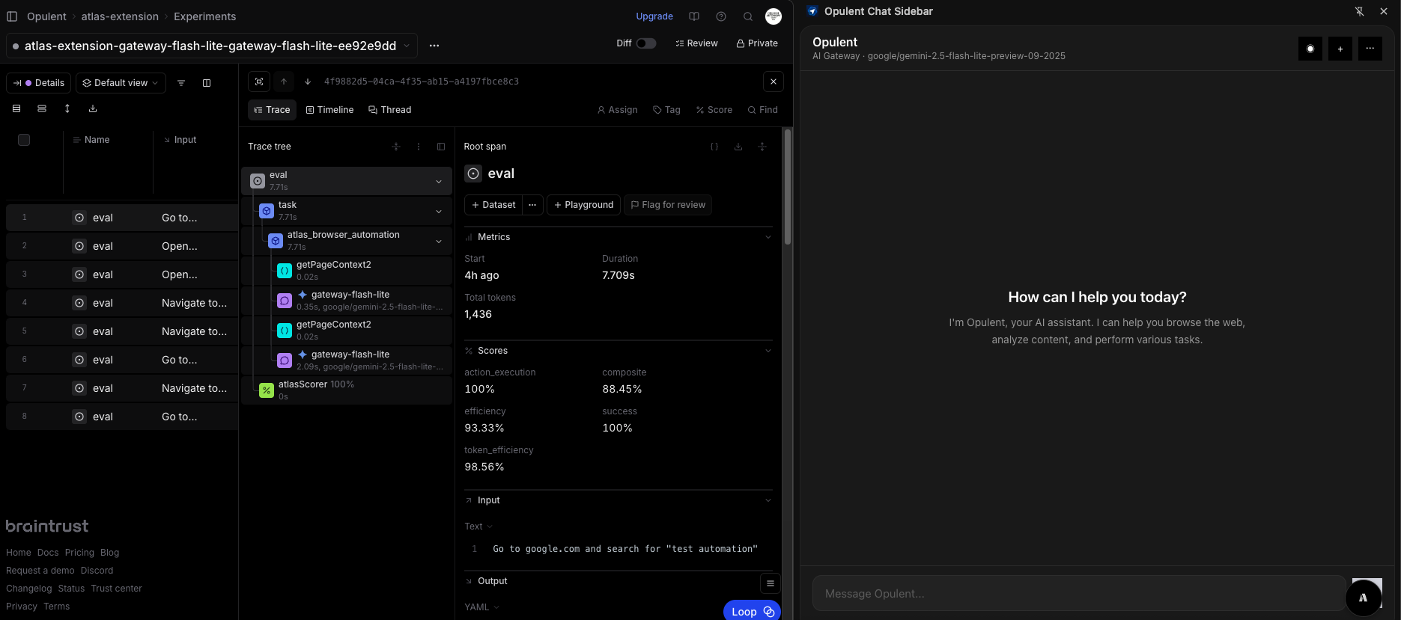Toggle trace tree layout panel icon
The image size is (1401, 620).
click(x=441, y=147)
